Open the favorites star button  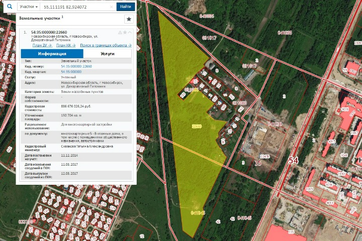tap(129, 19)
